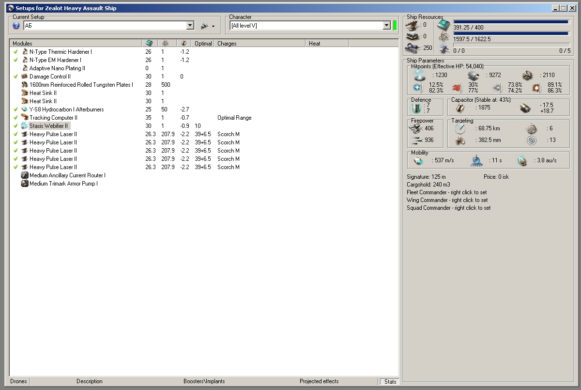The height and width of the screenshot is (390, 581).
Task: Click the Squad Commander line
Action: tap(449, 208)
